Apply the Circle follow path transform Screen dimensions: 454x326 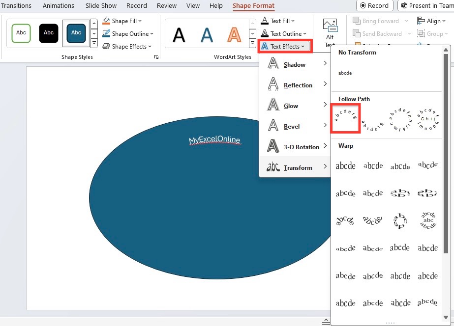(x=400, y=119)
